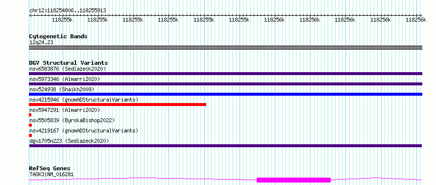This screenshot has width=436, height=185.
Task: Click the nsv6583876 (Sedlazeck2020) label
Action: point(68,69)
